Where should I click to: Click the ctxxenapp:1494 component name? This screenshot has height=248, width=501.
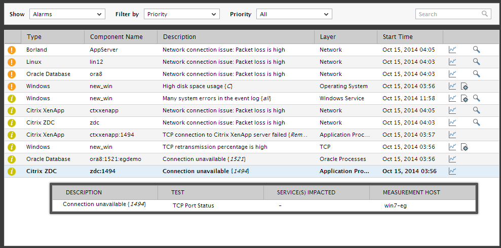click(112, 135)
